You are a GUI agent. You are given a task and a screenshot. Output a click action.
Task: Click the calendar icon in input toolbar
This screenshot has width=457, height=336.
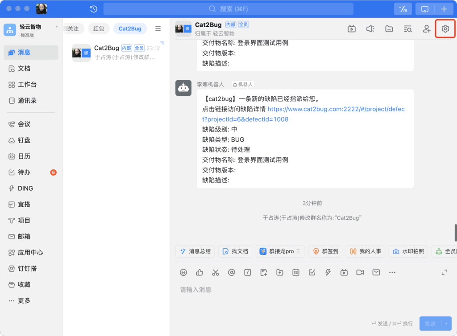click(x=296, y=272)
